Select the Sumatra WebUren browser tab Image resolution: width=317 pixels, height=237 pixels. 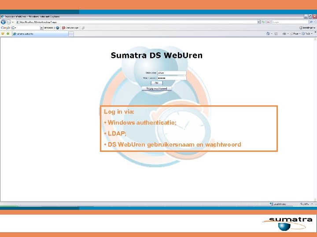(40, 34)
